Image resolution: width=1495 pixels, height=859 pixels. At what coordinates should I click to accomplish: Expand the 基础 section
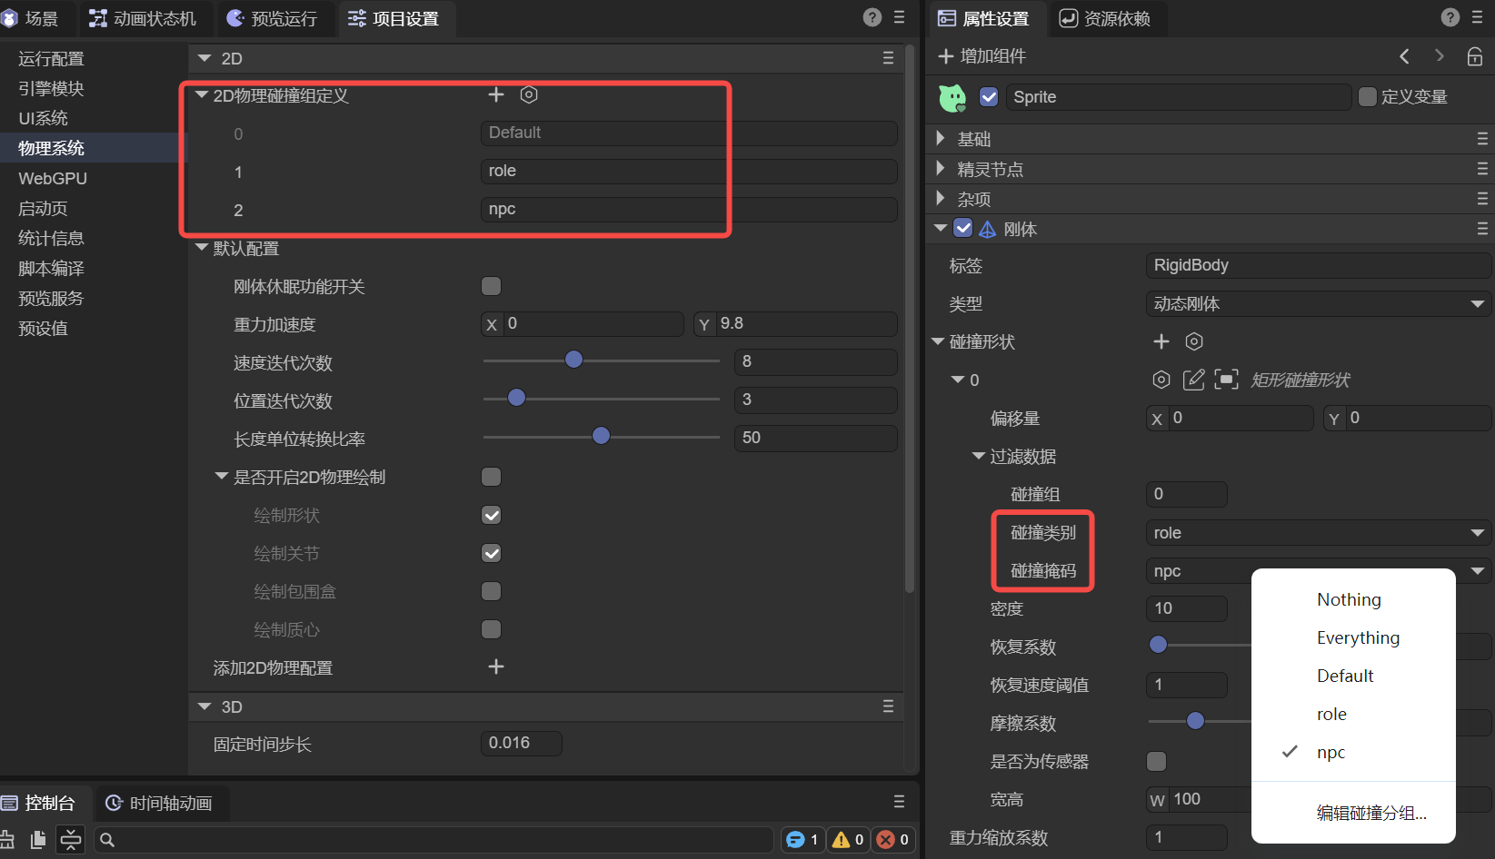coord(941,139)
